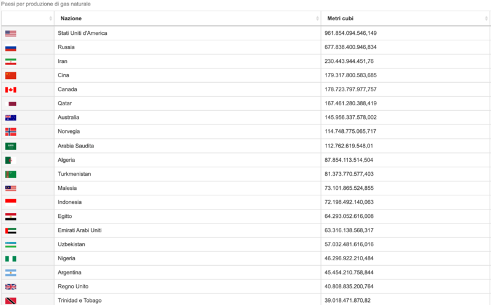
Task: Click the United Kingdom flag icon
Action: tap(10, 287)
